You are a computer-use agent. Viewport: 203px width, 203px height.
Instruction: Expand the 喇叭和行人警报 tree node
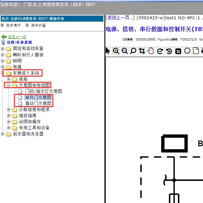click(2, 55)
